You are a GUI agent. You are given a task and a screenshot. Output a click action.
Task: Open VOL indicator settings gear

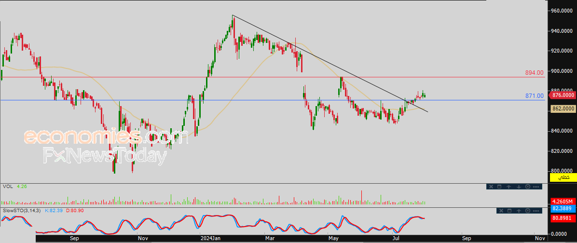pos(527,187)
